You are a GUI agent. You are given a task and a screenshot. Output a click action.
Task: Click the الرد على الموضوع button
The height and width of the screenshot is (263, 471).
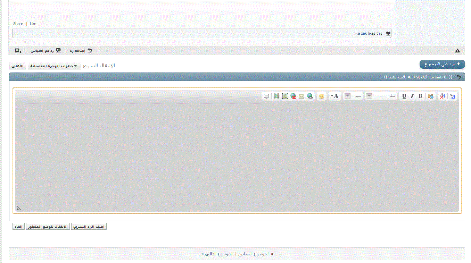[x=442, y=64]
